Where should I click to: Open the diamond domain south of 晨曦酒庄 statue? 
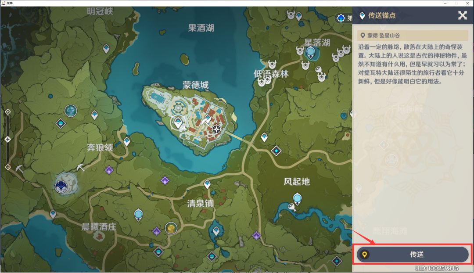point(158,251)
